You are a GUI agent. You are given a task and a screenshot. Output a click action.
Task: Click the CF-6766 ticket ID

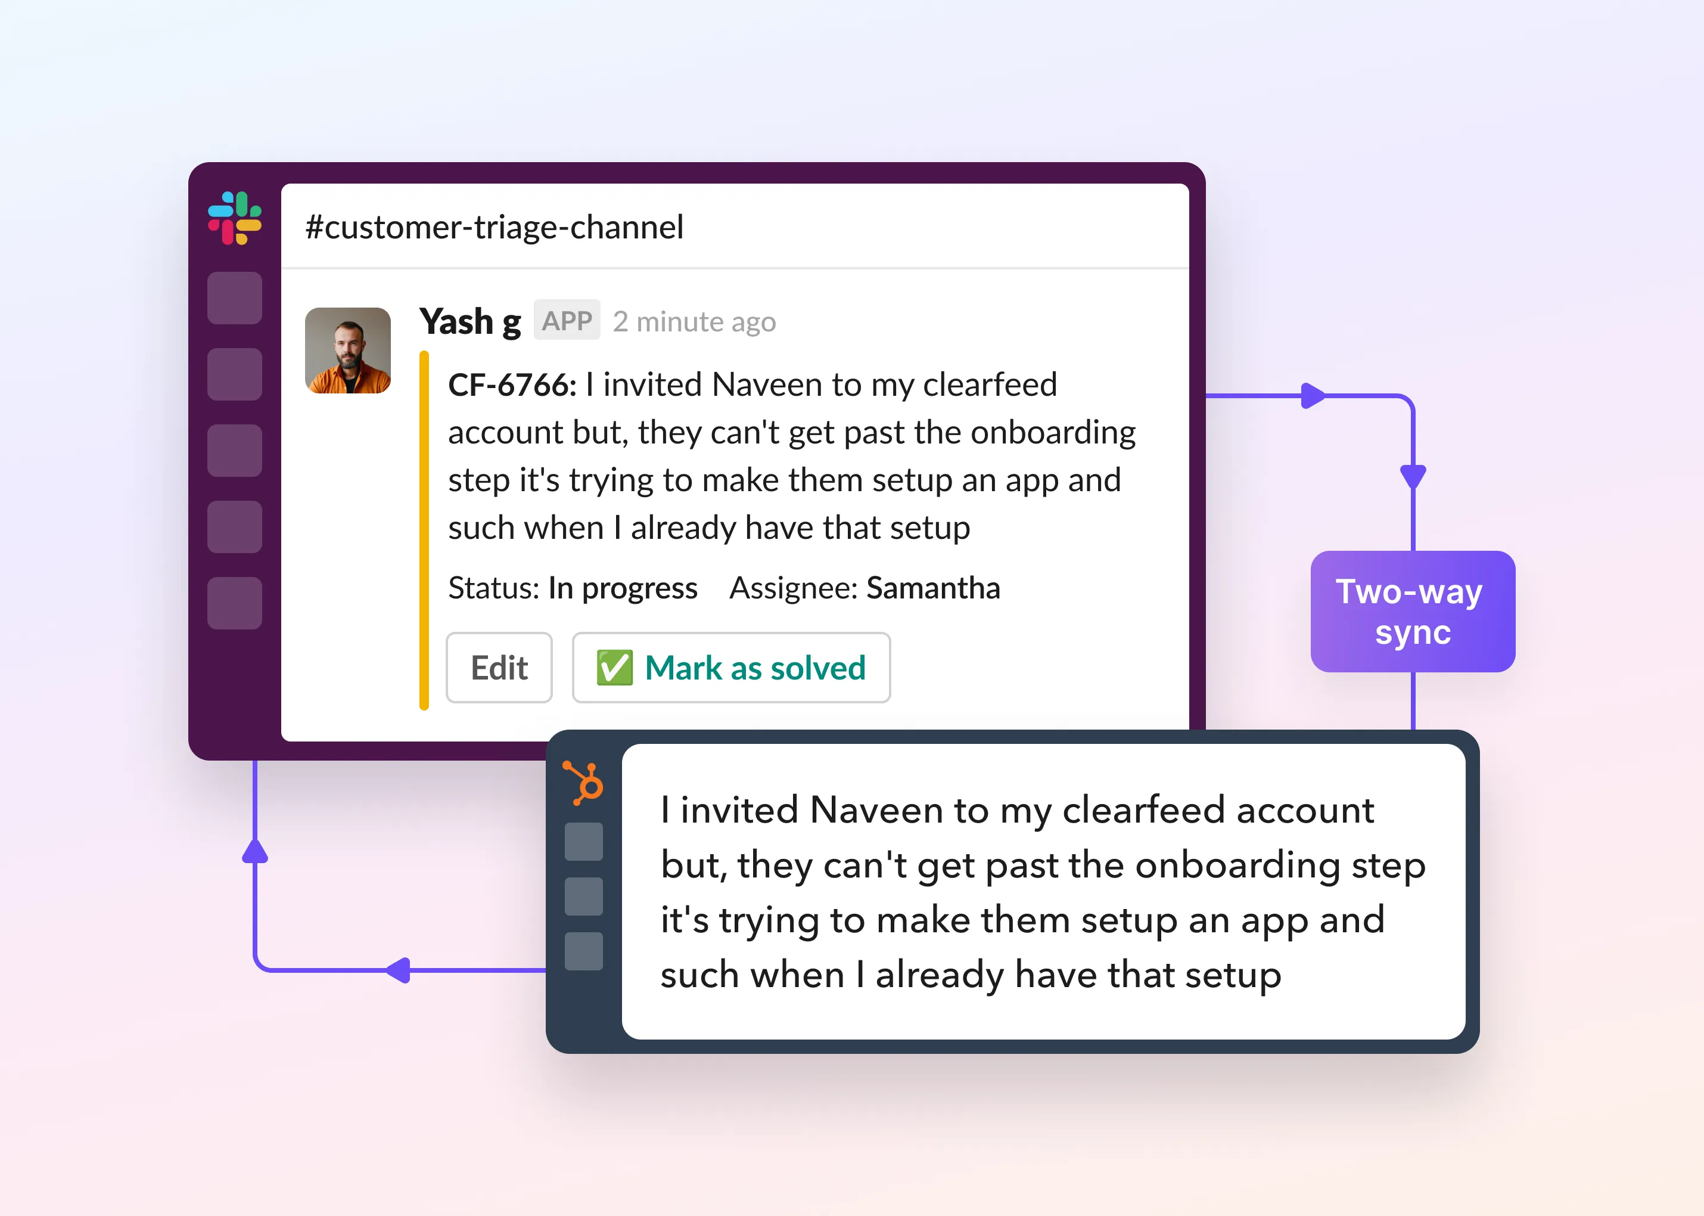coord(512,385)
